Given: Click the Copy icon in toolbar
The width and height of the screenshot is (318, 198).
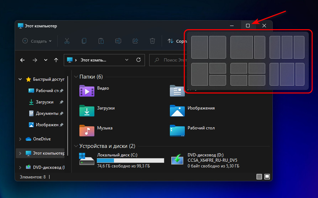Looking at the screenshot, I should coord(84,41).
